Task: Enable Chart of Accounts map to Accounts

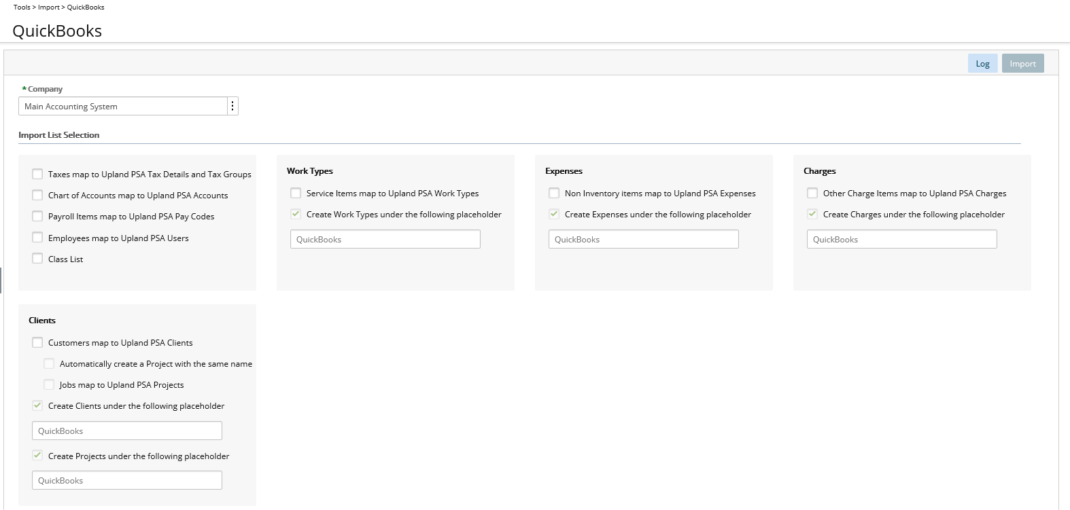Action: [x=37, y=195]
